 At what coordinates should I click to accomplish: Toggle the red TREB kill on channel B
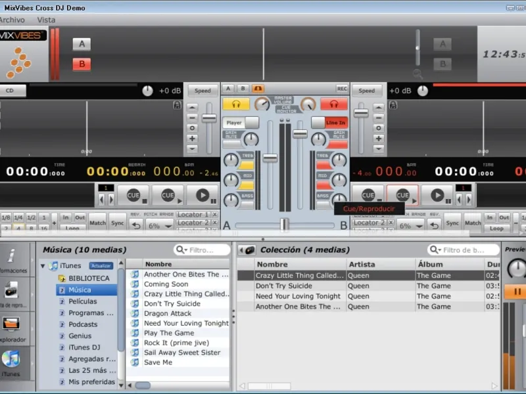[x=323, y=165]
